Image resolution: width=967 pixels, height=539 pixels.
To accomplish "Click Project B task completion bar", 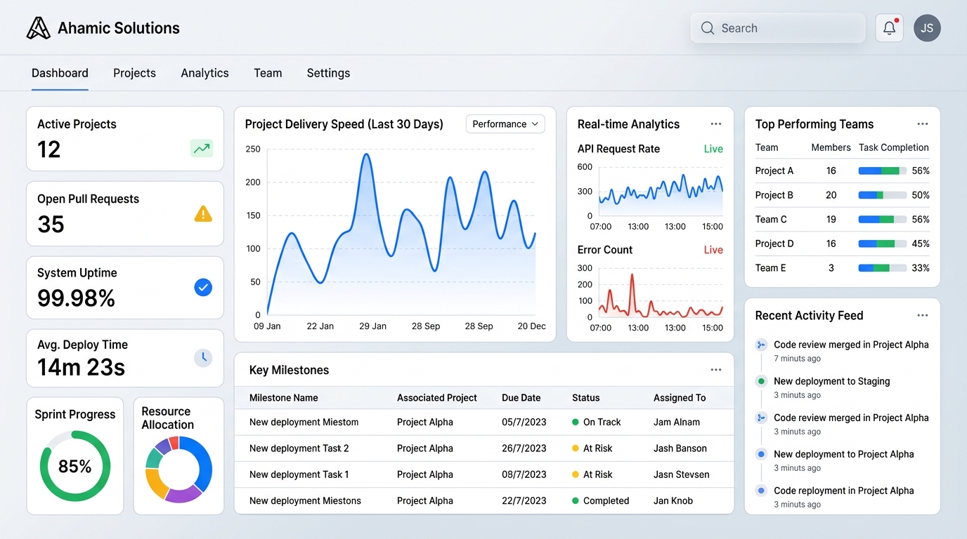I will pos(882,195).
